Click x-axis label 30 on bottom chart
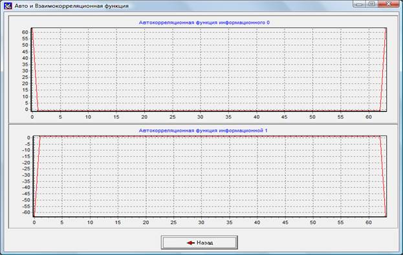403x255 pixels. click(x=201, y=223)
